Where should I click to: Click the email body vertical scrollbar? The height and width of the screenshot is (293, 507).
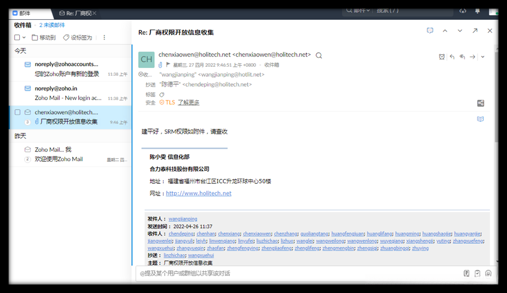pyautogui.click(x=496, y=97)
